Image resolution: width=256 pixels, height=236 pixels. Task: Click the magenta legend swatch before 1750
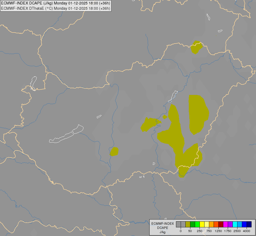pyautogui.click(x=225, y=224)
